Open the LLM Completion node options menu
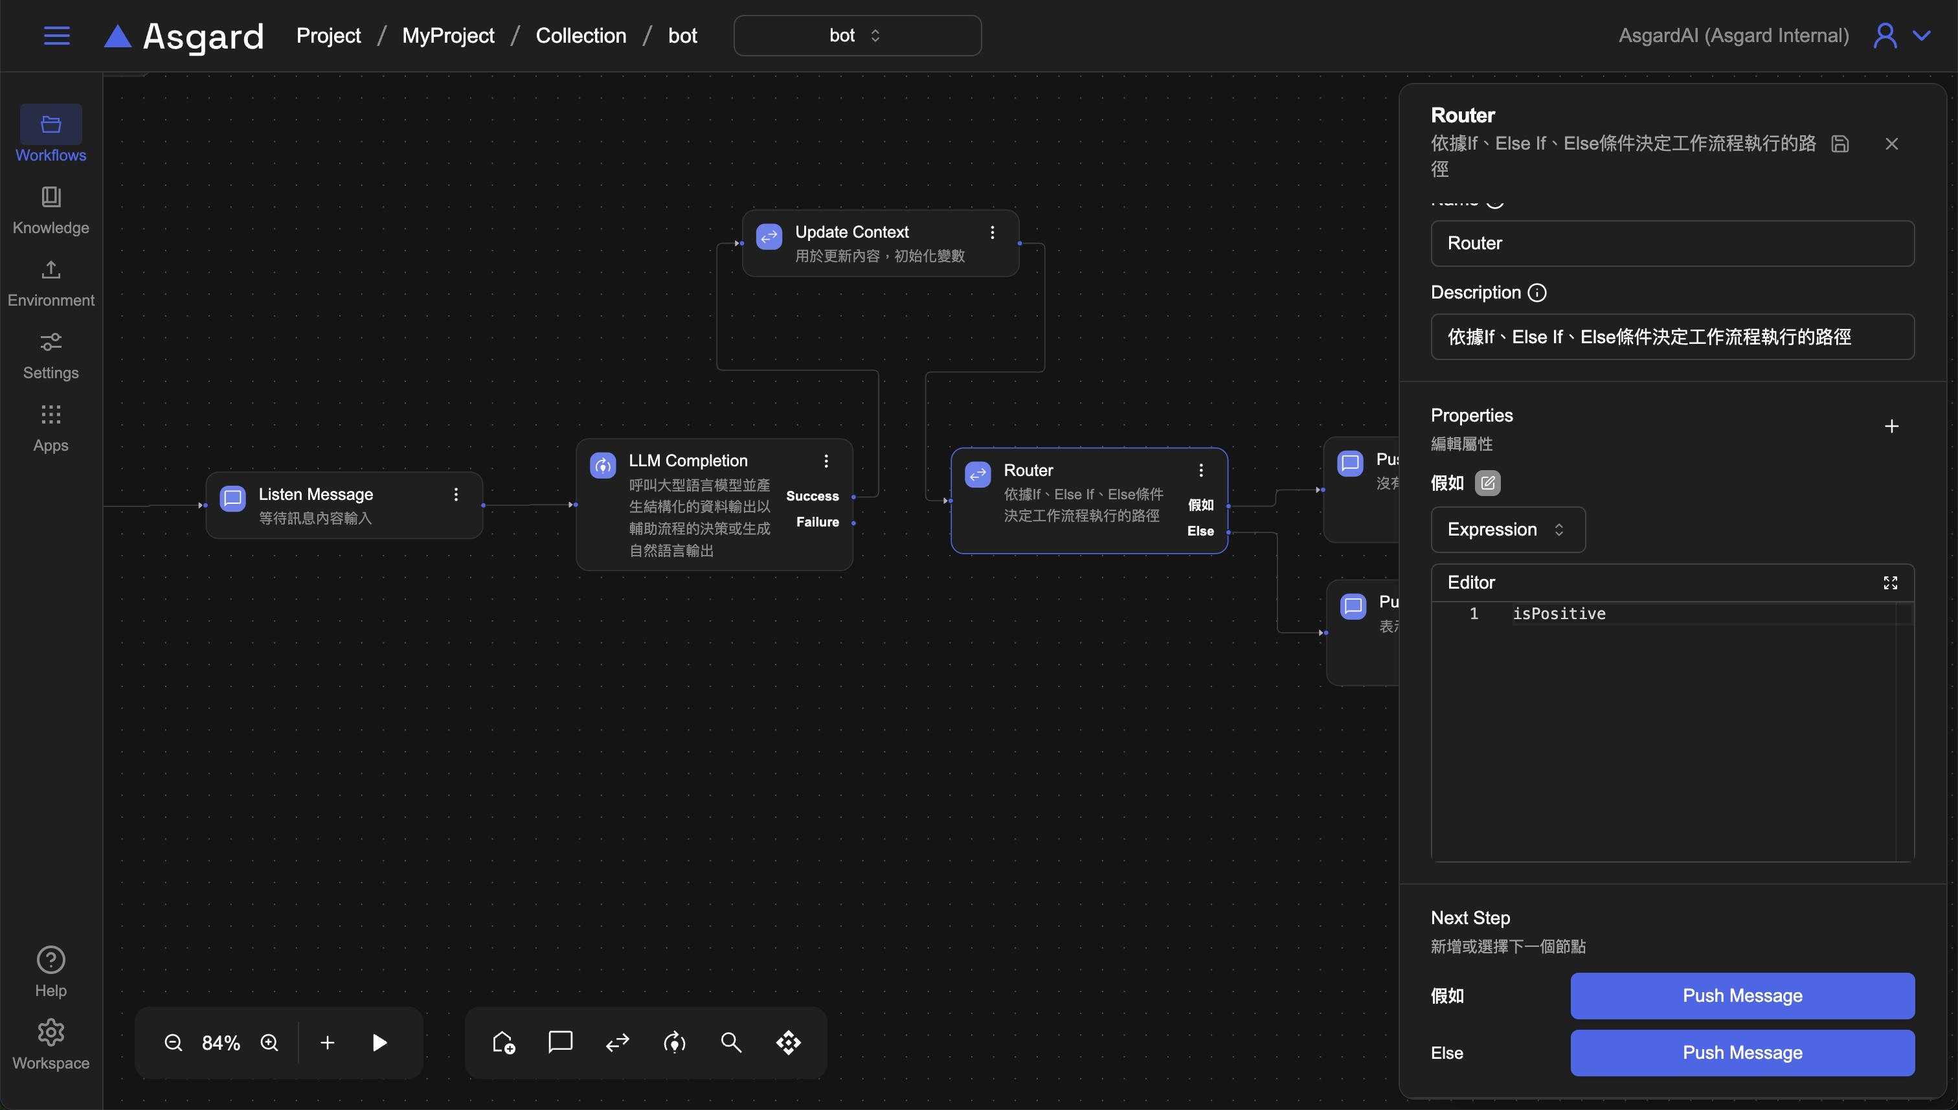The height and width of the screenshot is (1110, 1958). (x=826, y=460)
